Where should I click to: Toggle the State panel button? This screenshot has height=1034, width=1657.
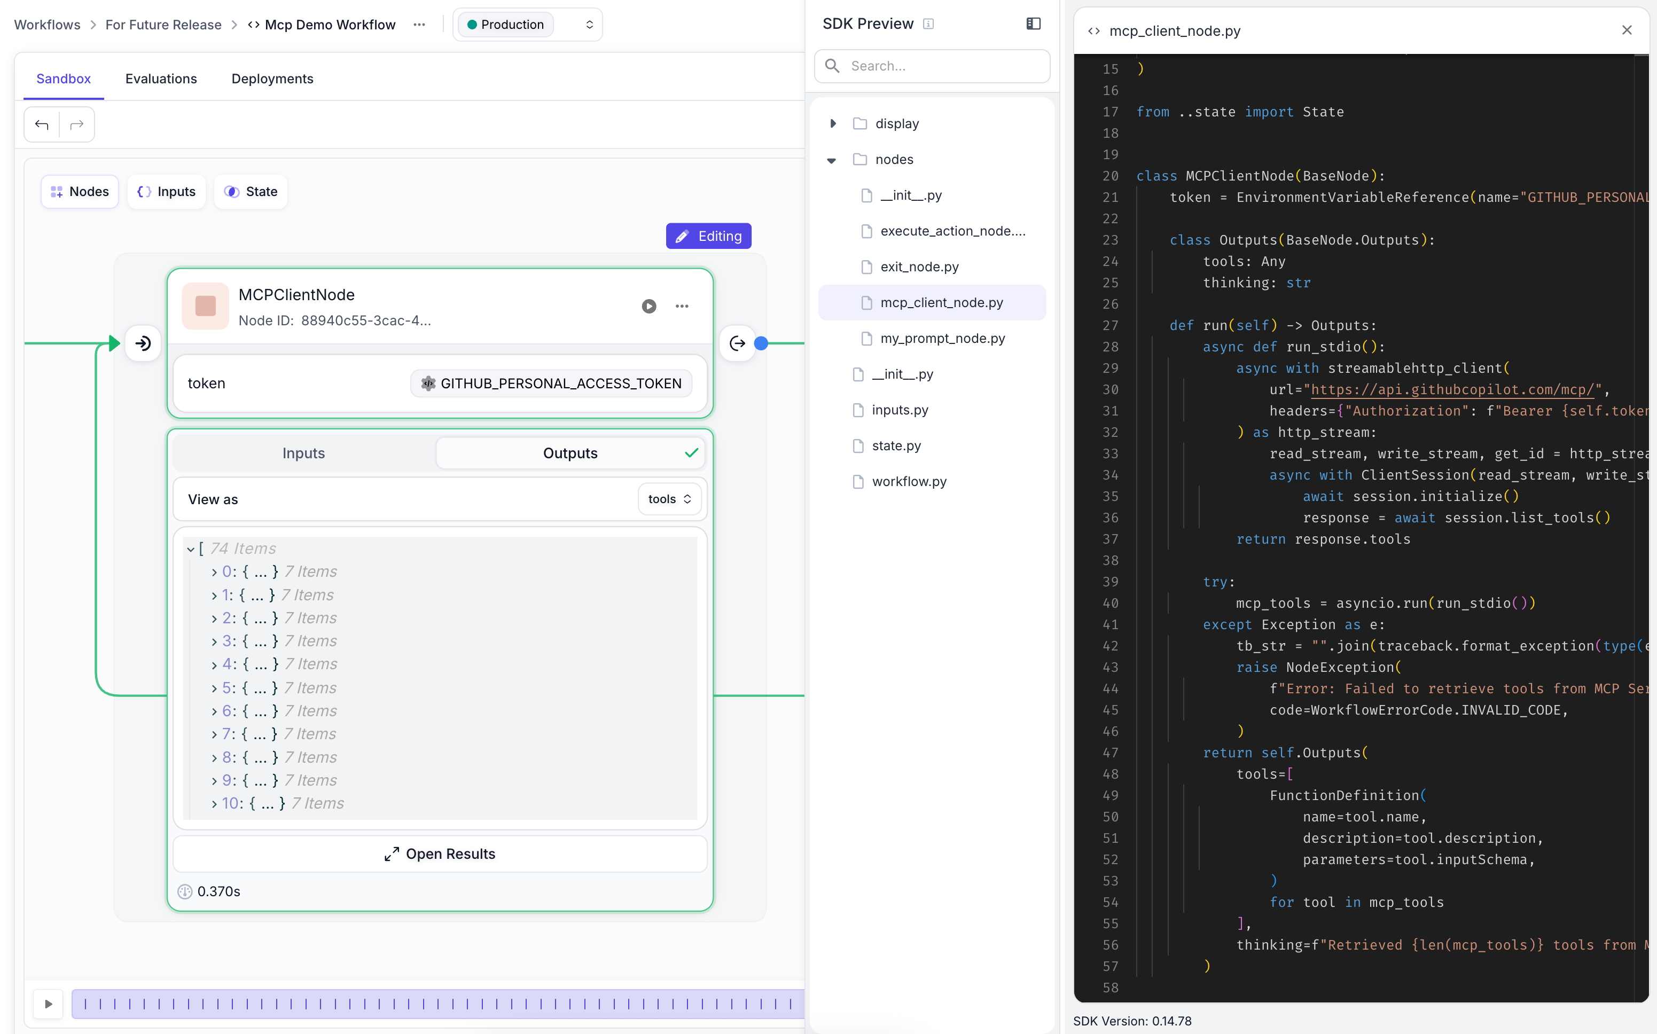pos(251,192)
